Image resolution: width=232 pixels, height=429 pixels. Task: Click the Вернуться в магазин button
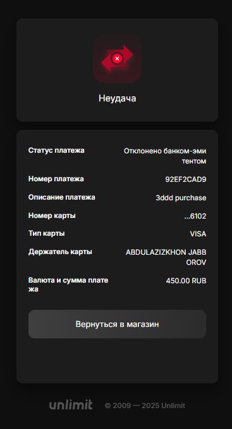point(117,324)
